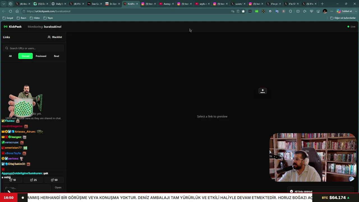Viewport: 359px width, 202px height.
Task: Open Diğer sık kullanılanlar folder
Action: (343, 18)
